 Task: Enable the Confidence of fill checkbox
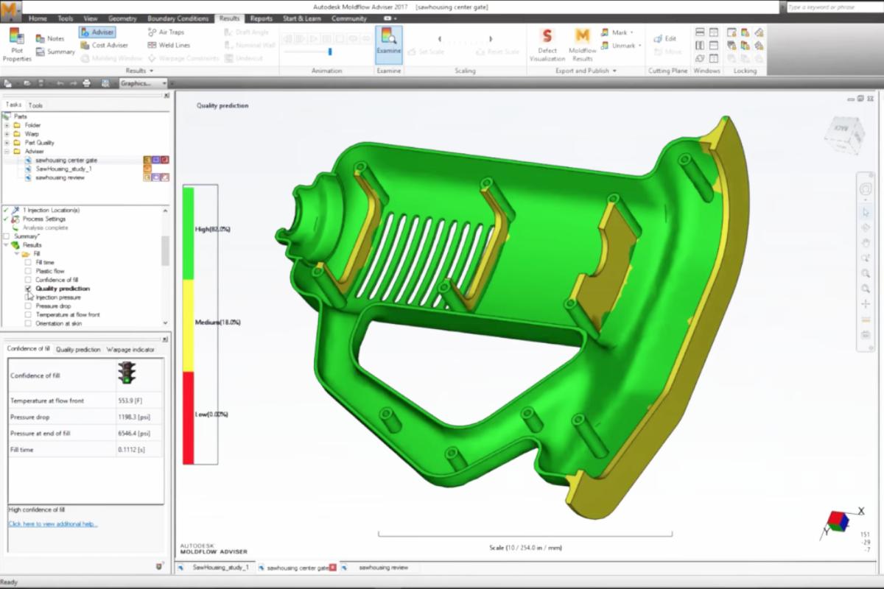click(28, 280)
